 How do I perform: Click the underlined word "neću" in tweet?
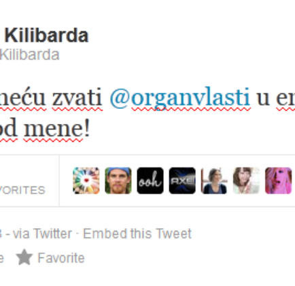[22, 98]
